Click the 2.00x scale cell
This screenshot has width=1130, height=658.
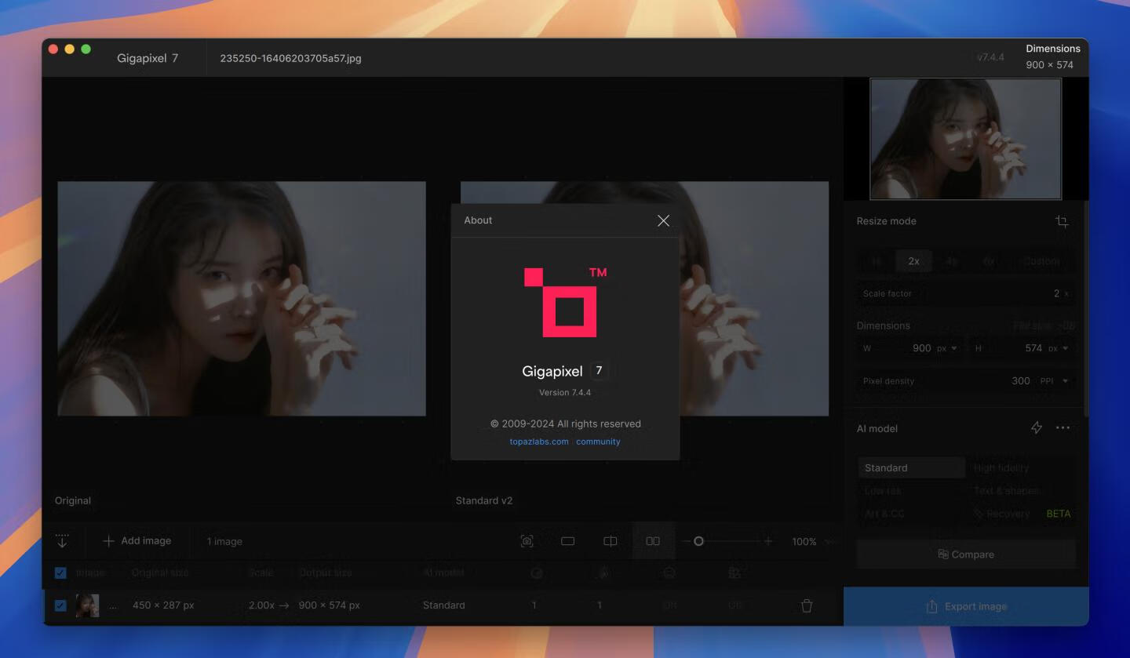click(x=261, y=605)
